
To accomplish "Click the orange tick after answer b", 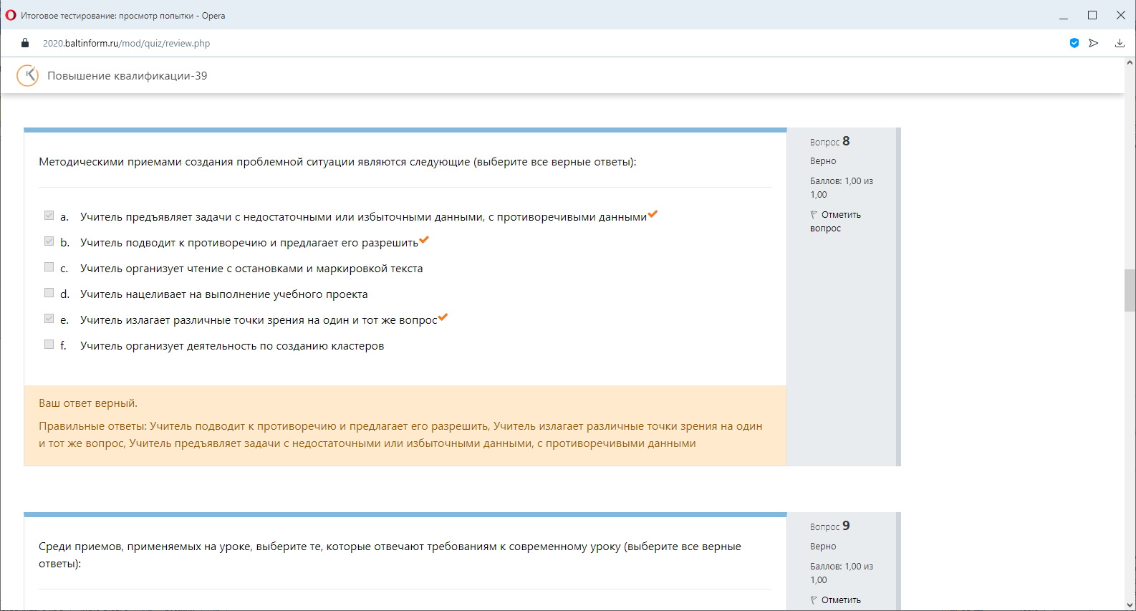I will pyautogui.click(x=424, y=240).
